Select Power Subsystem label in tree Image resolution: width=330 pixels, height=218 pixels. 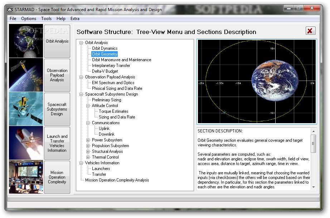107,140
